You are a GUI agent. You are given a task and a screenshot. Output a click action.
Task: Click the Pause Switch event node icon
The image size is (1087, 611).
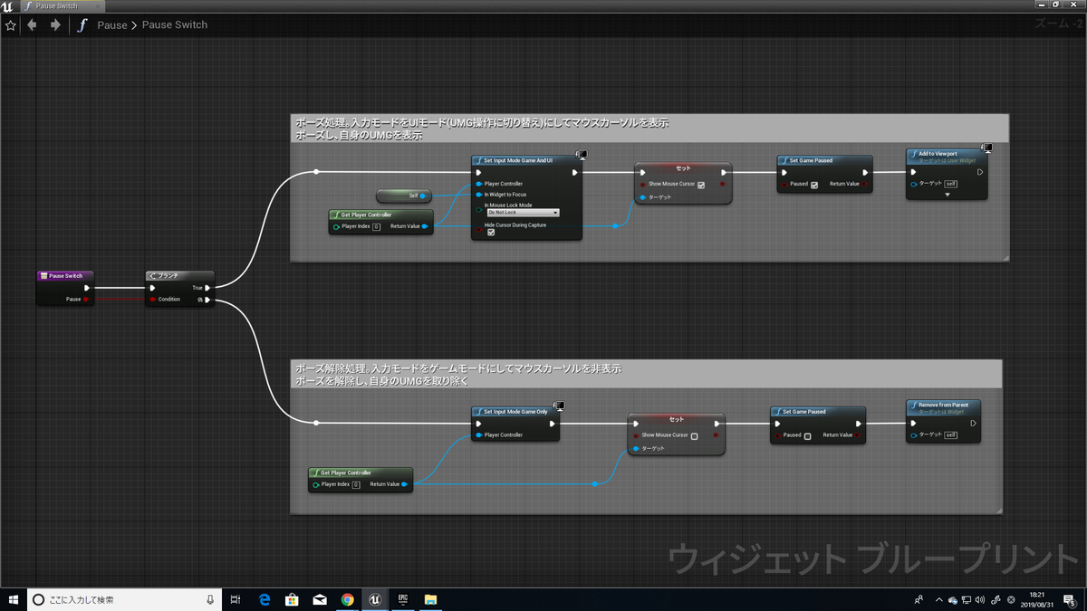tap(43, 275)
